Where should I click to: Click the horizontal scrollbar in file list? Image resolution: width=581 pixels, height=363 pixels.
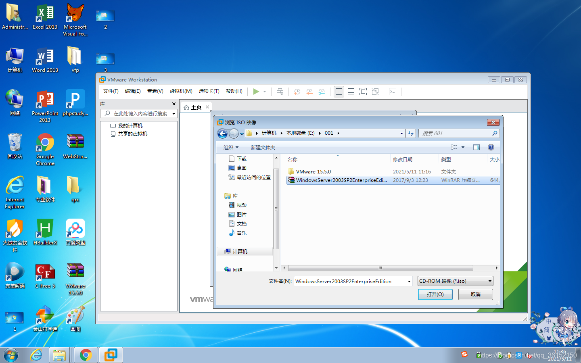[x=380, y=268]
